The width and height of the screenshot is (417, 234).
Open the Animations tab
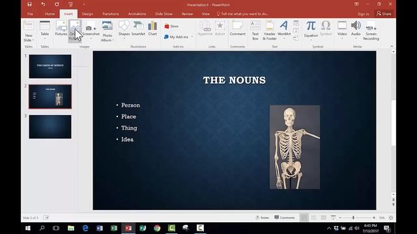[137, 14]
